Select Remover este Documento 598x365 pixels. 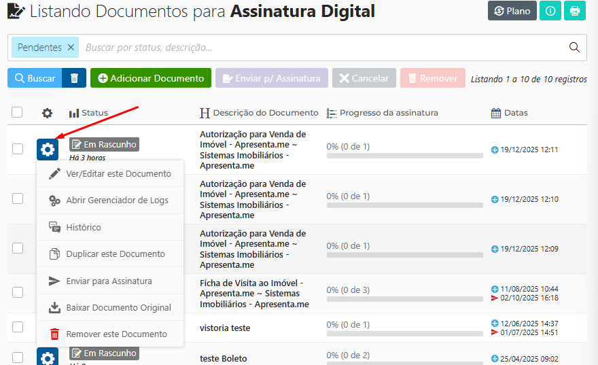tap(110, 334)
